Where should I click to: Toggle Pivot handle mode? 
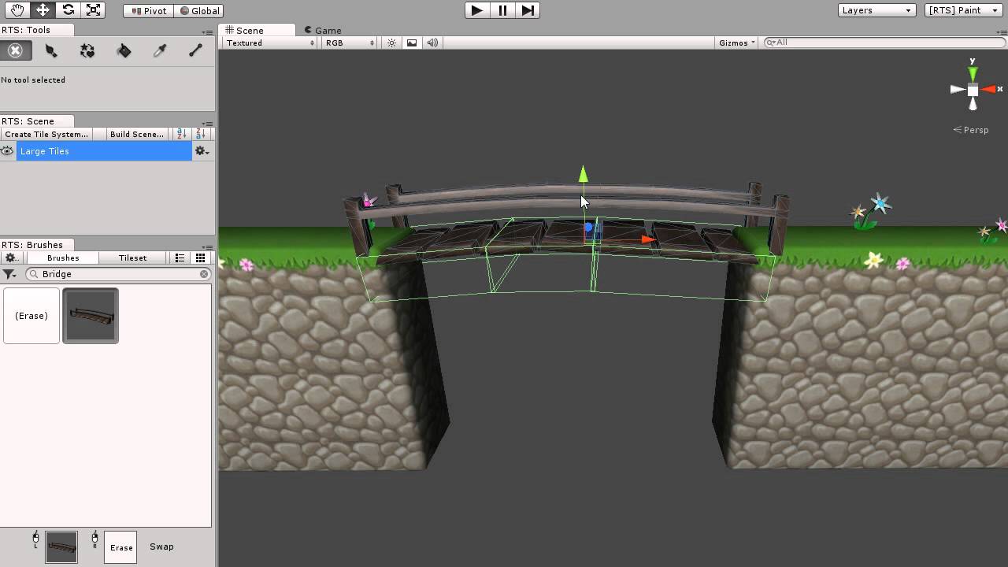[146, 10]
